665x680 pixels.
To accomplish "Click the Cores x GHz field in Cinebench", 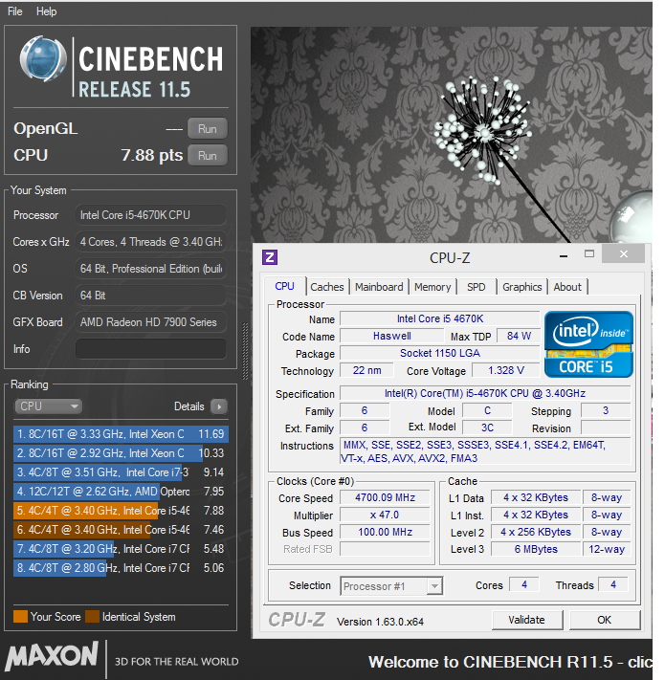I will [x=151, y=242].
